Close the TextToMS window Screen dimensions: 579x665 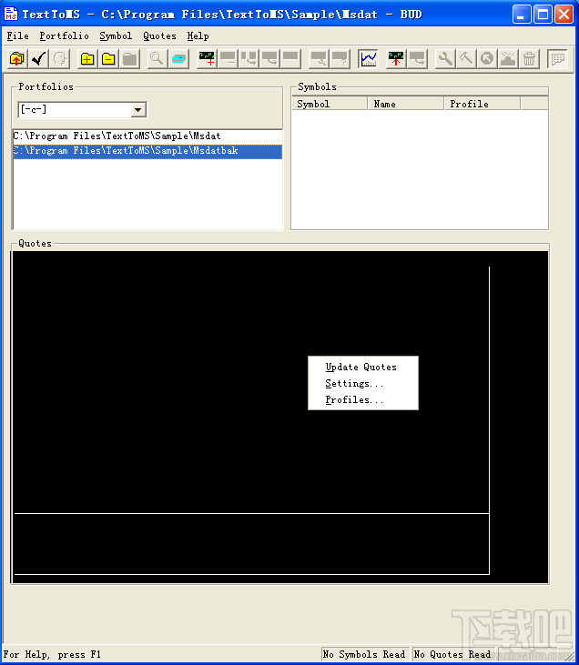click(564, 15)
